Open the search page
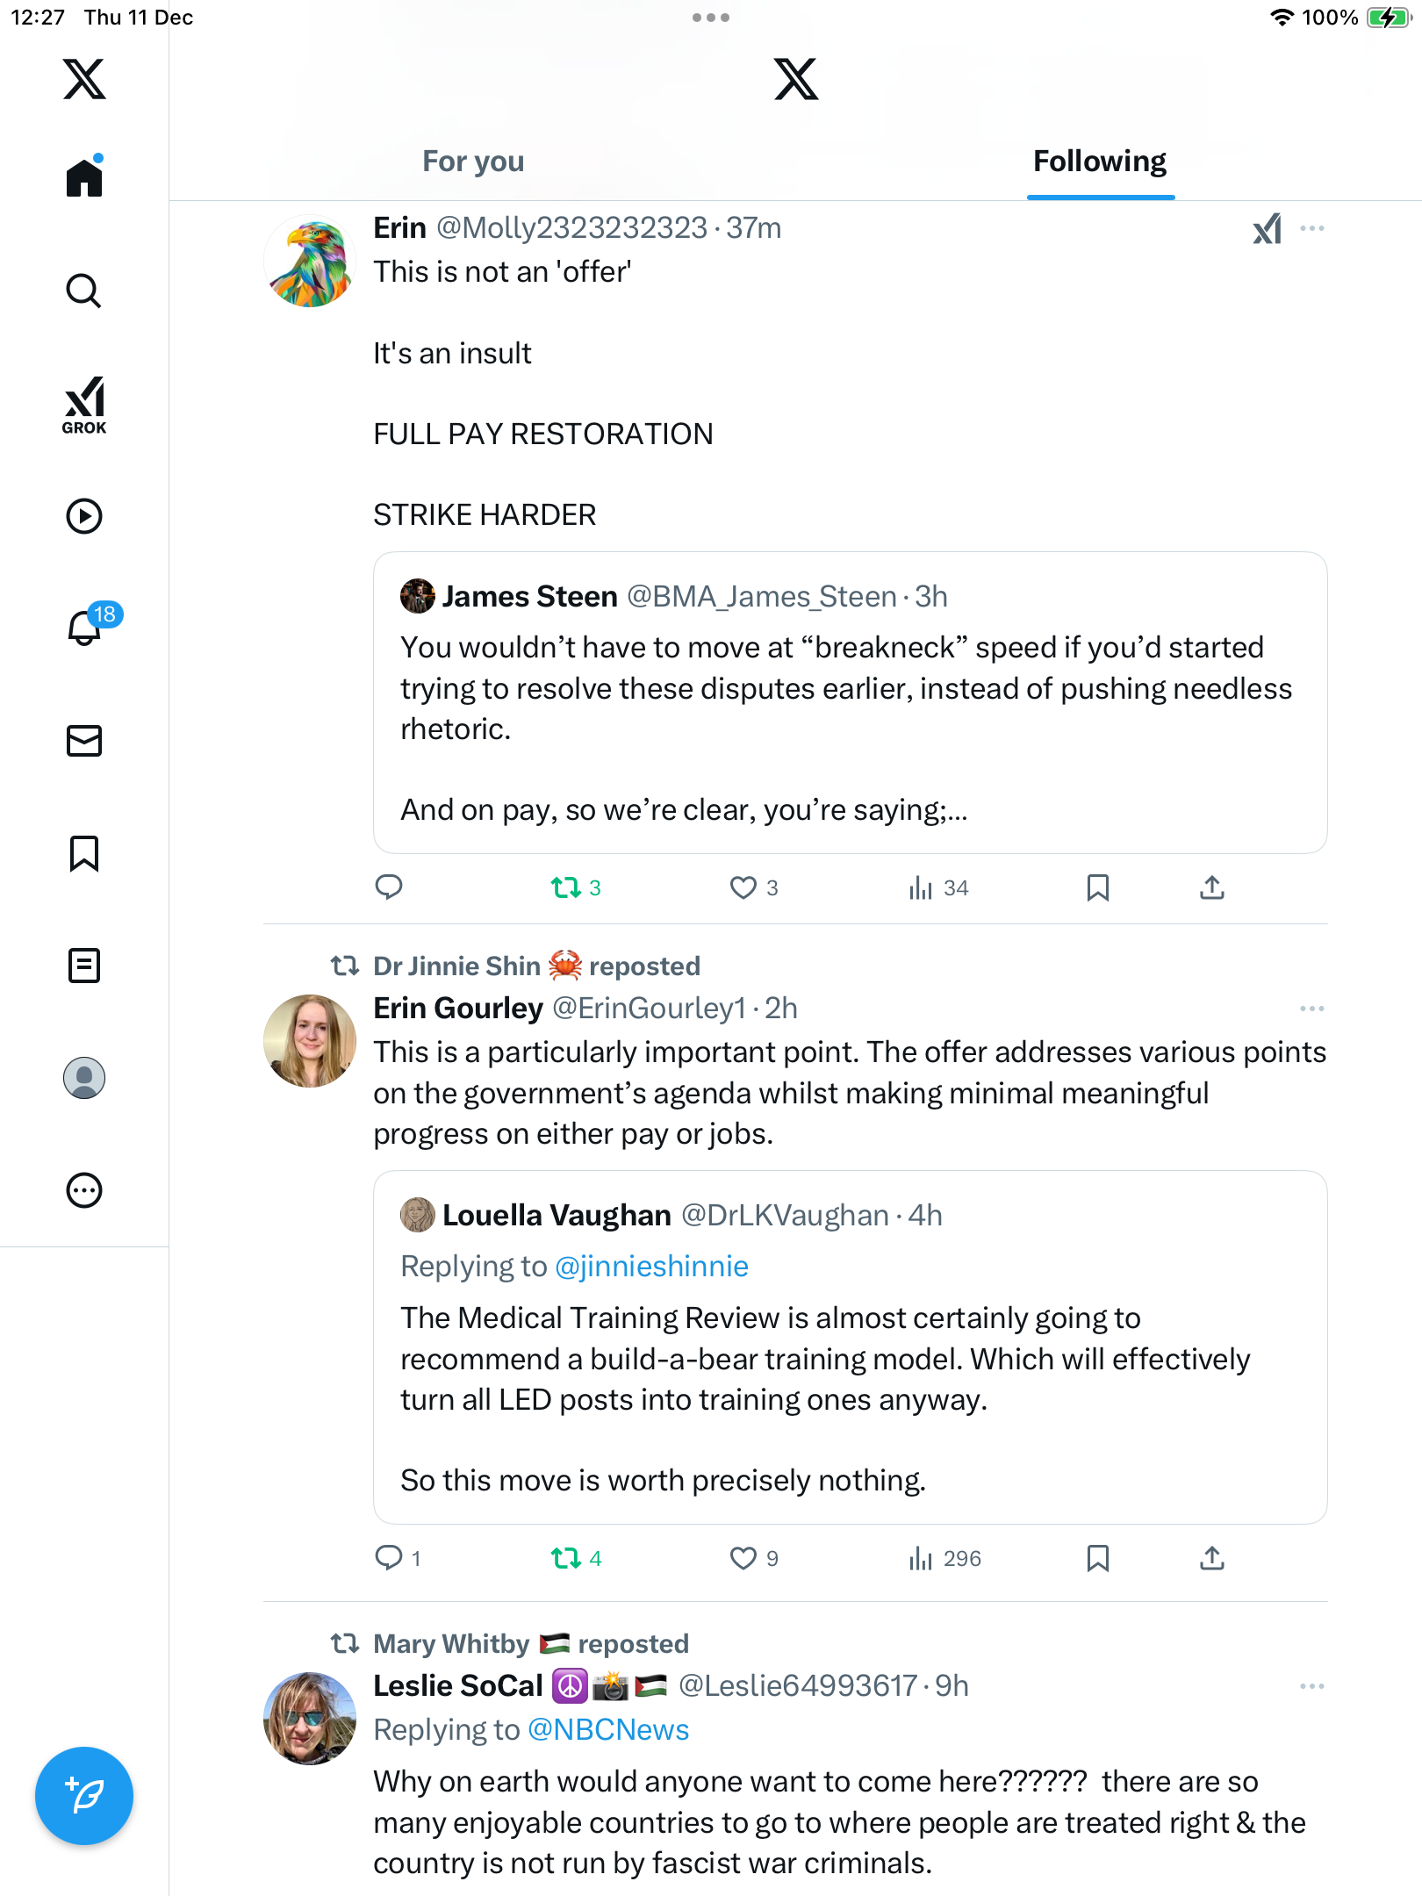 pos(84,291)
